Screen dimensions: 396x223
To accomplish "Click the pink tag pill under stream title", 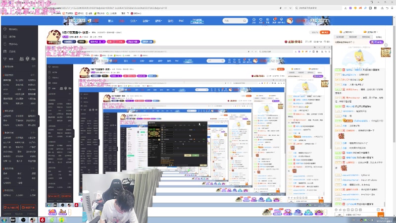I will click(x=116, y=42).
